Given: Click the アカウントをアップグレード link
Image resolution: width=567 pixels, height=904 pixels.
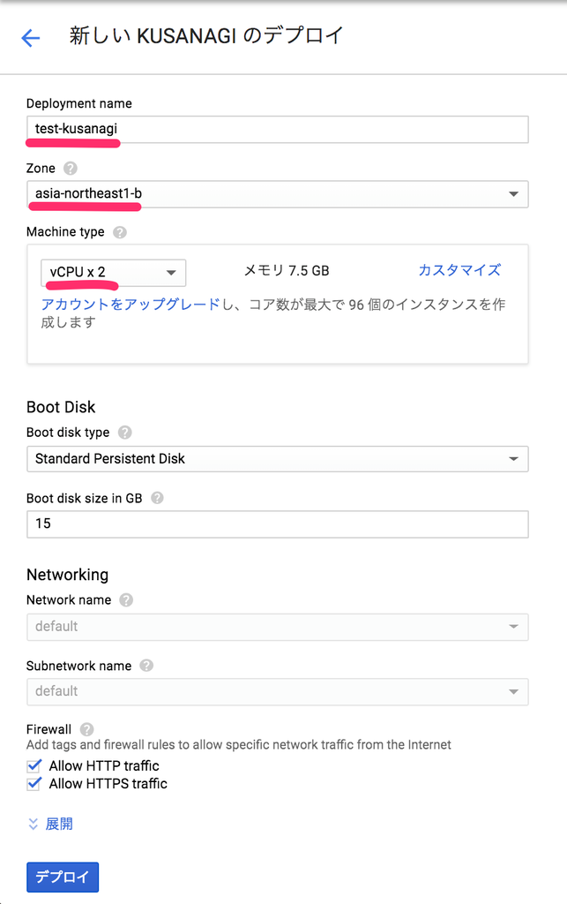Looking at the screenshot, I should 131,304.
